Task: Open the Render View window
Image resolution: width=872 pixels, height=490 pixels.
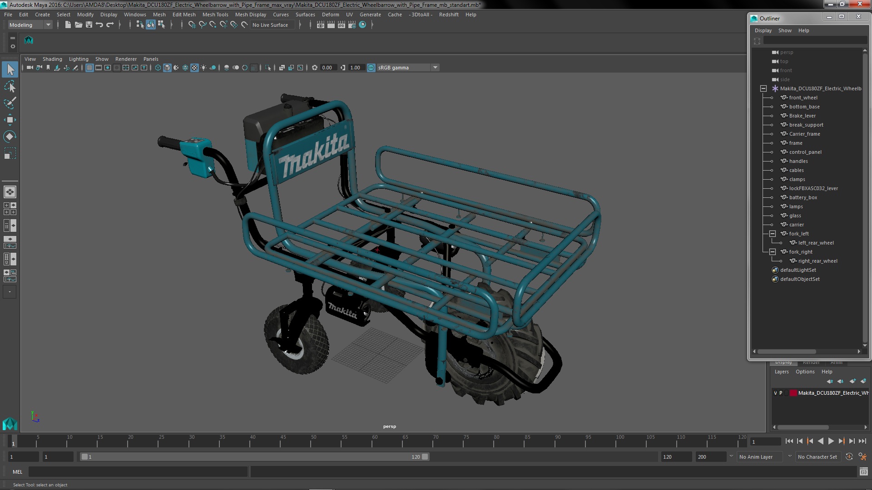Action: (x=321, y=25)
